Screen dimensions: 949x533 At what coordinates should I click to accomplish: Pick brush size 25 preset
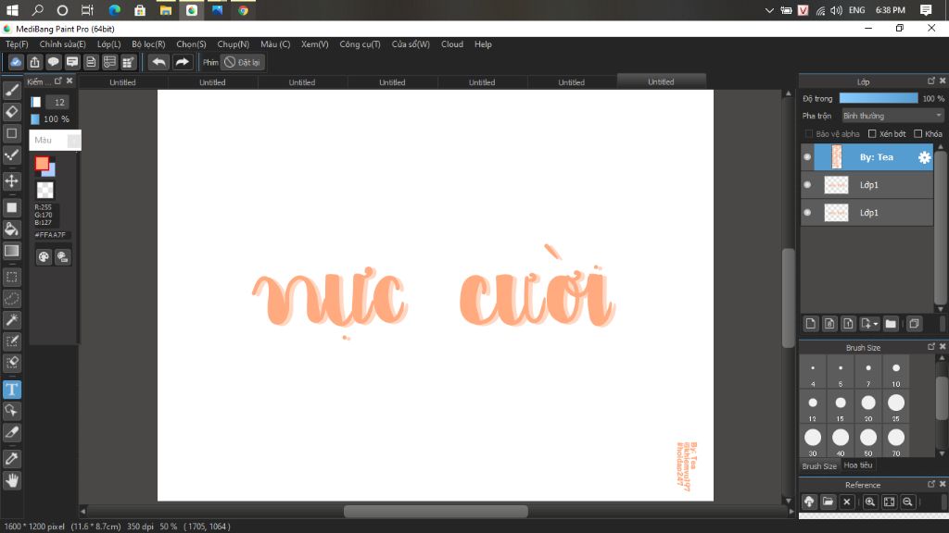(x=896, y=406)
